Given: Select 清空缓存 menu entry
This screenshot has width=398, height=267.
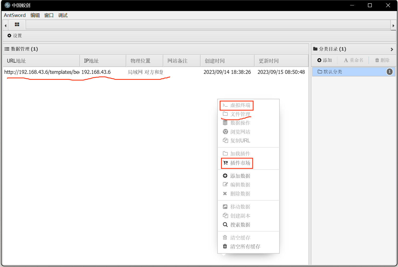Looking at the screenshot, I should point(248,238).
